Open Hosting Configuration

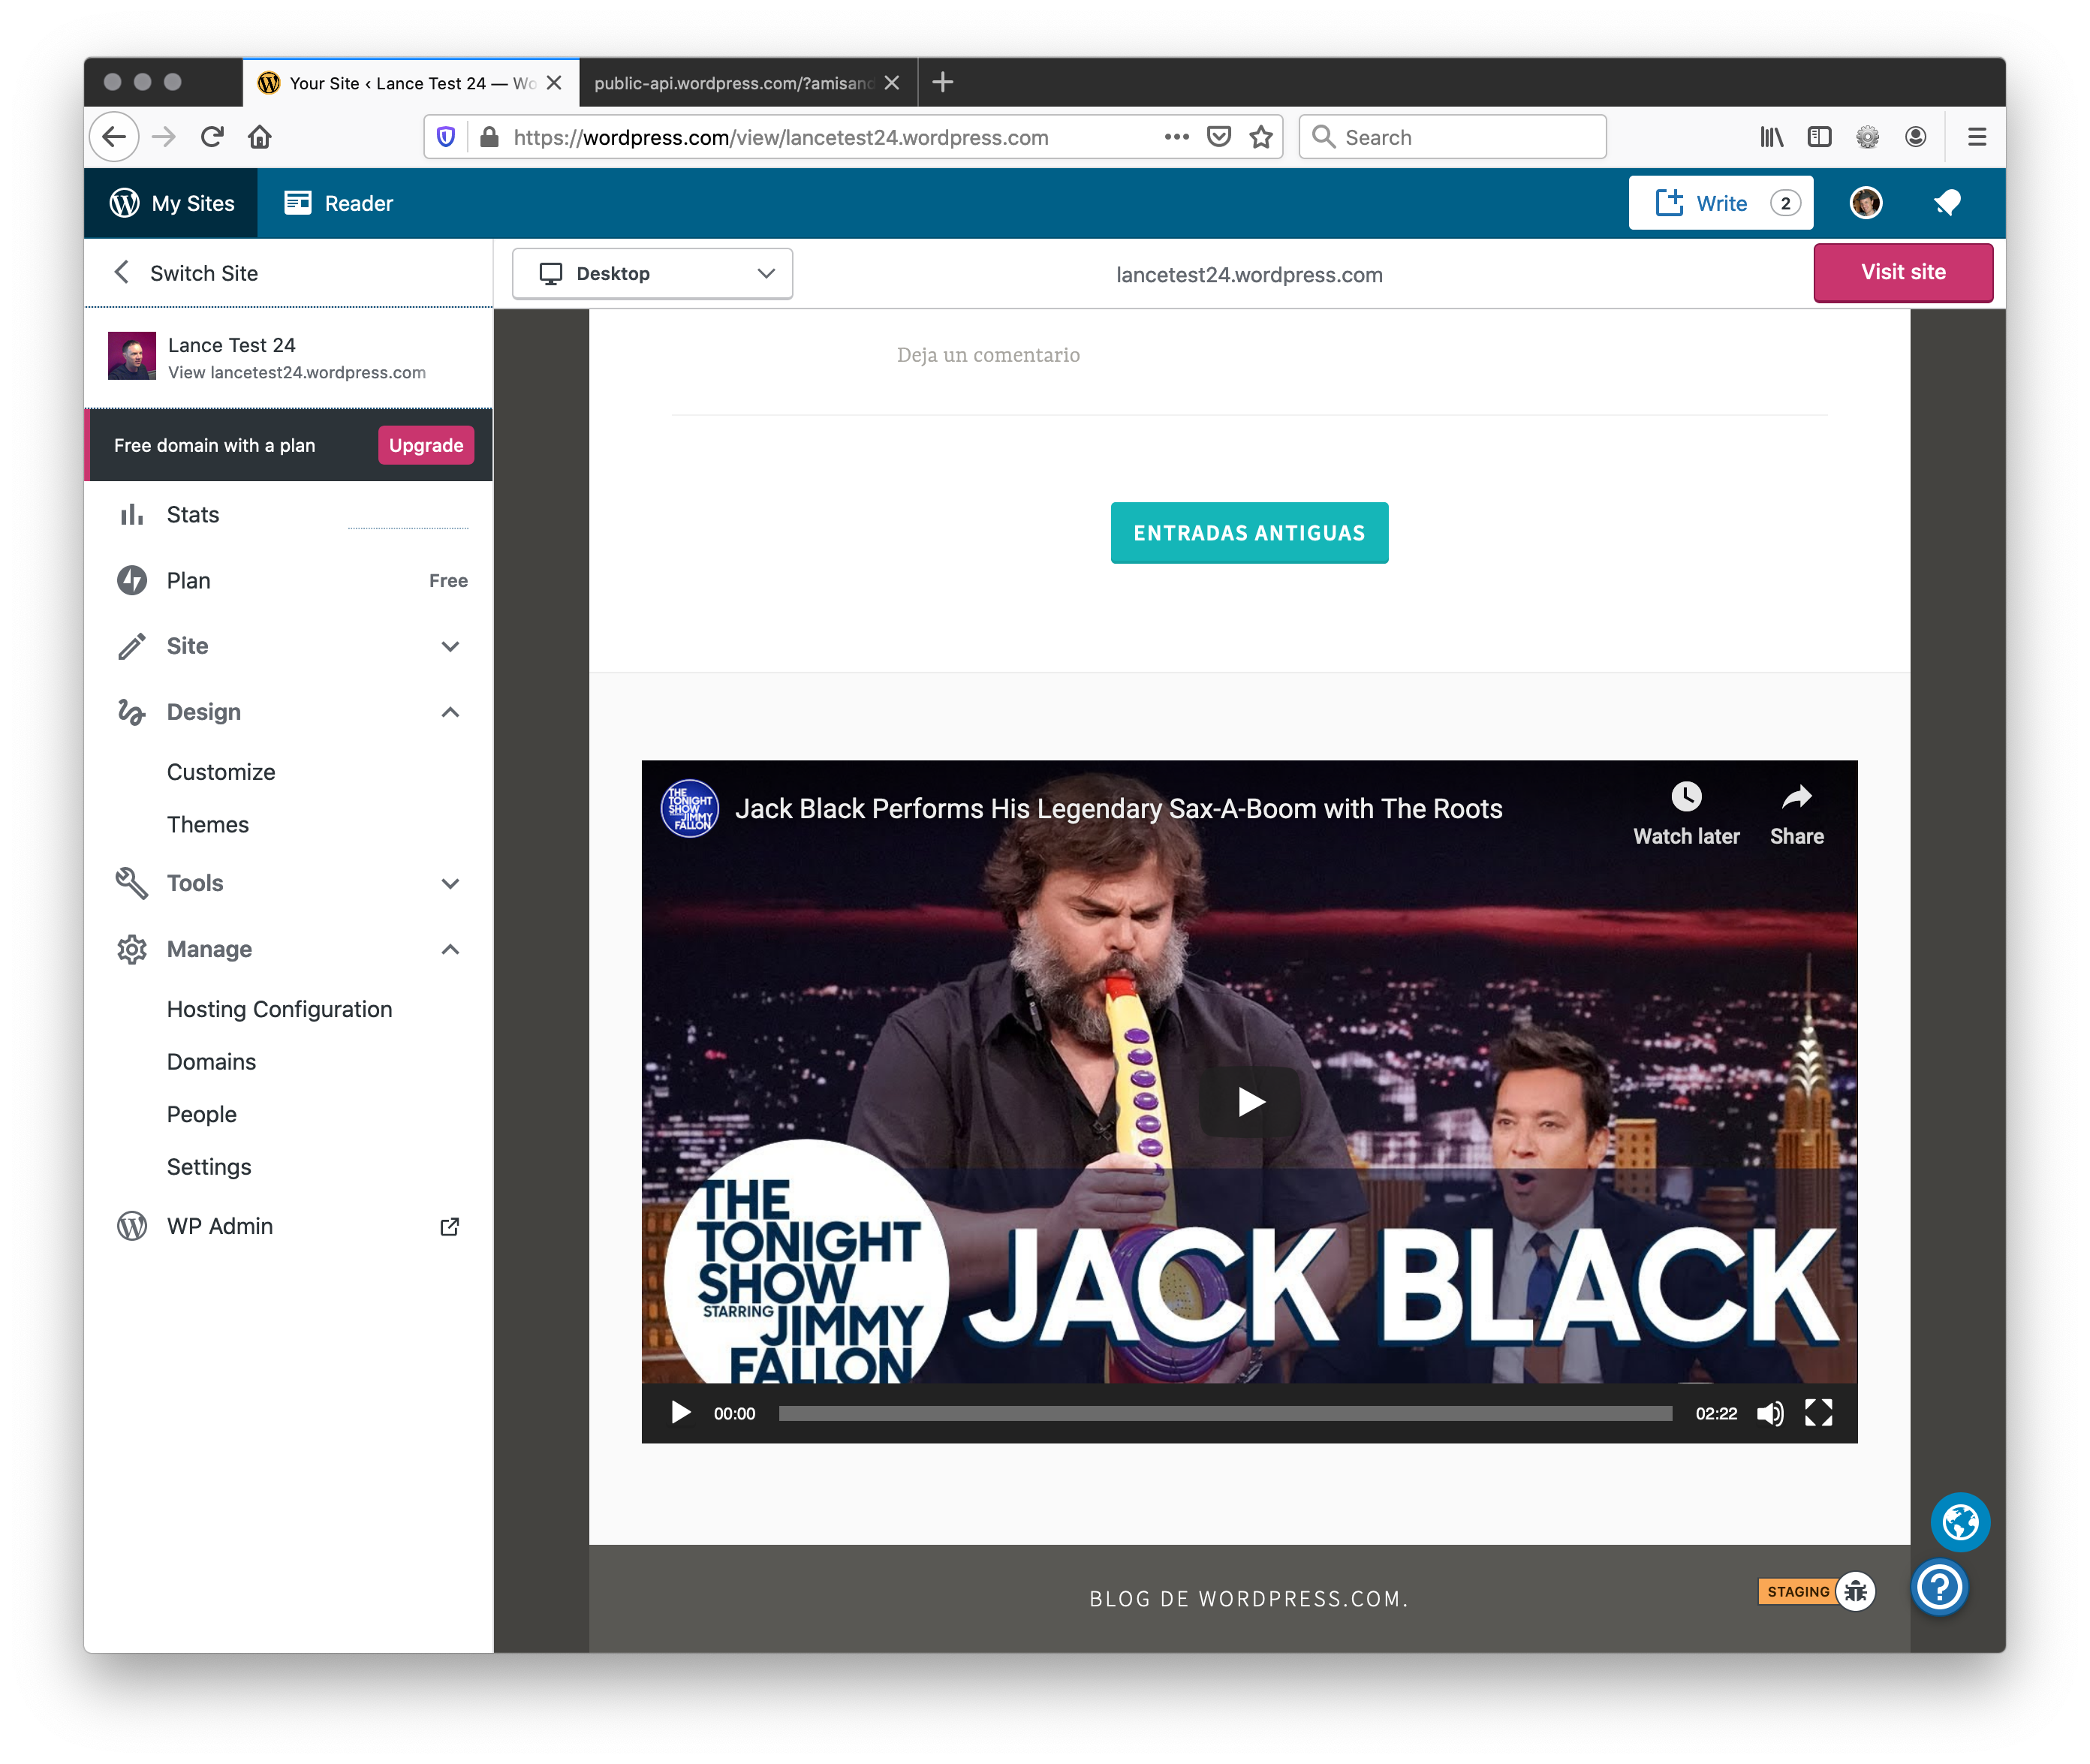[279, 1010]
